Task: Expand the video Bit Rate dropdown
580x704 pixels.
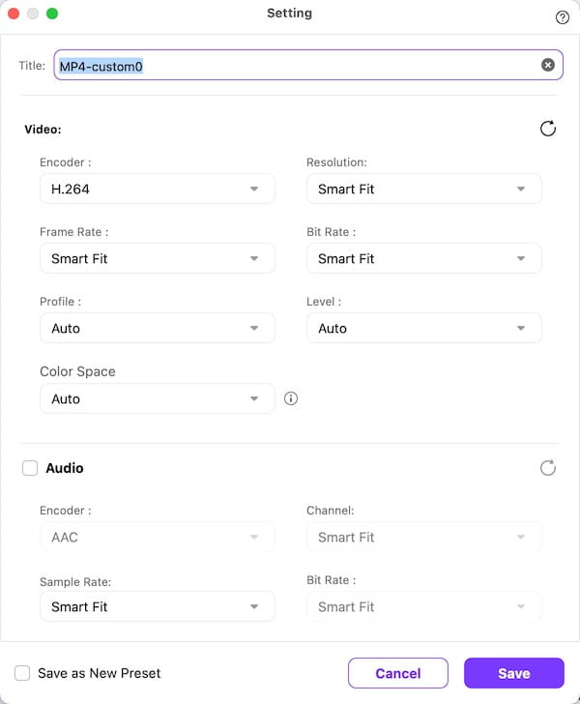Action: tap(423, 259)
